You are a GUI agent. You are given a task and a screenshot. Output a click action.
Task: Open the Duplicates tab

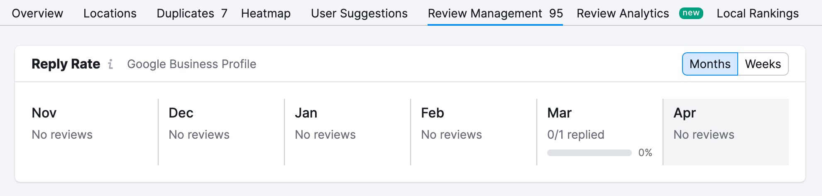pos(192,13)
